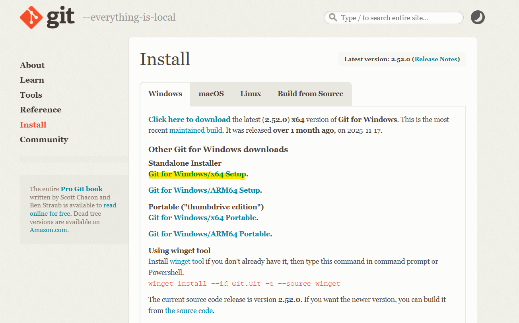Click the search magnifier icon
Viewport: 519px width, 323px height.
[x=332, y=18]
